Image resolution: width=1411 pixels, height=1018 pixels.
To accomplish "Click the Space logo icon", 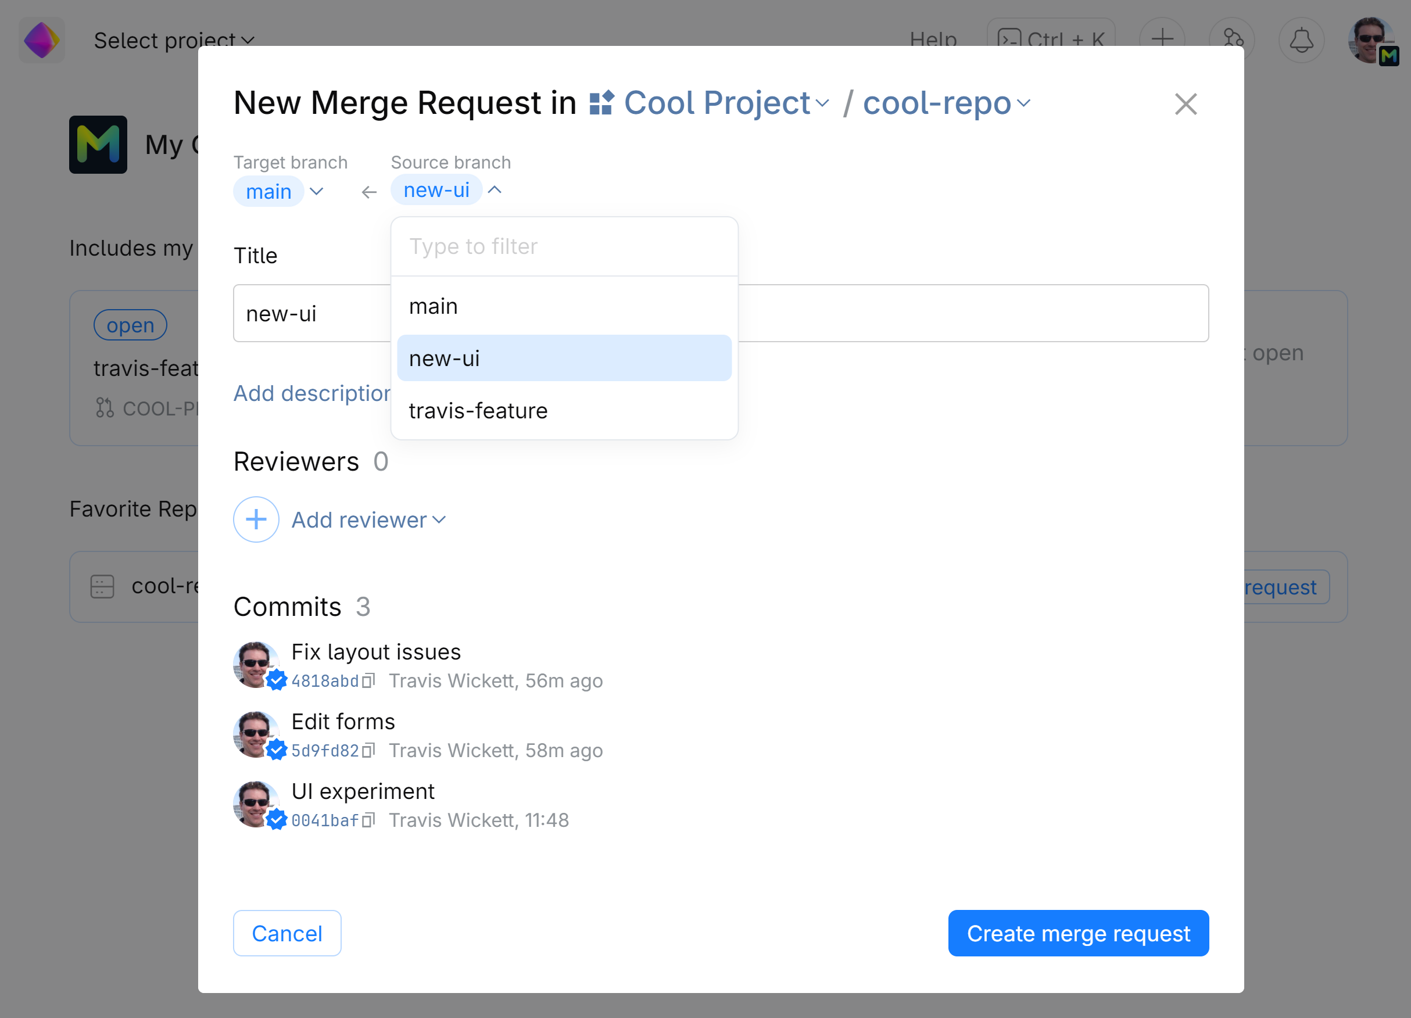I will click(42, 41).
